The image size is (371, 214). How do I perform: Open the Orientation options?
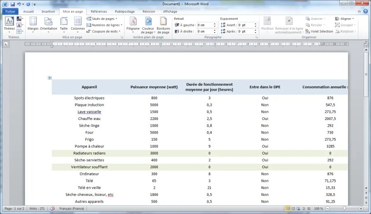point(49,25)
